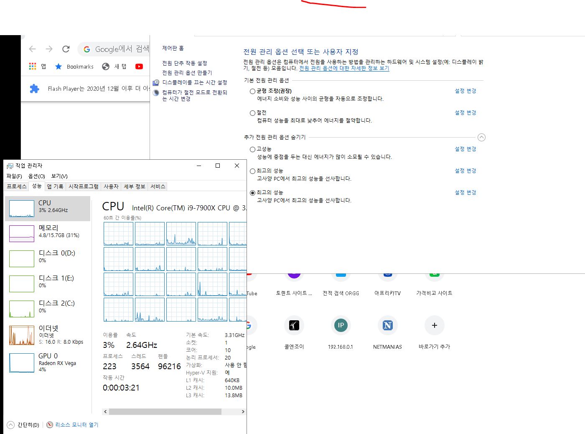Click the first CPU core usage graph
Image resolution: width=585 pixels, height=434 pixels.
pos(118,234)
